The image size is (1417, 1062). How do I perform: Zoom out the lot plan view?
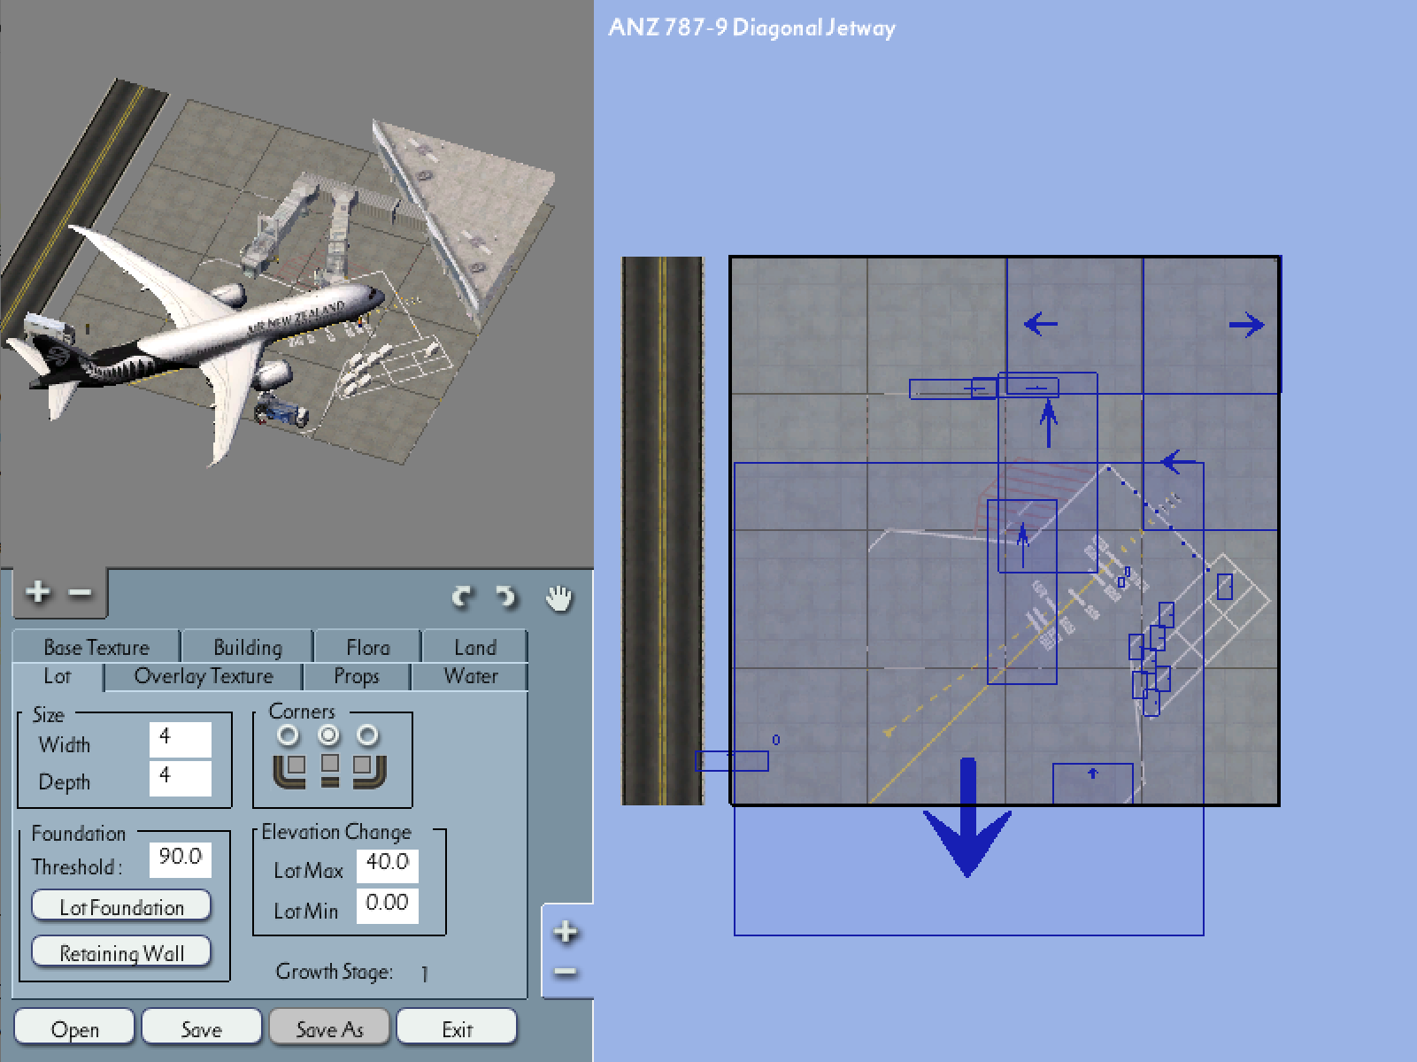566,973
